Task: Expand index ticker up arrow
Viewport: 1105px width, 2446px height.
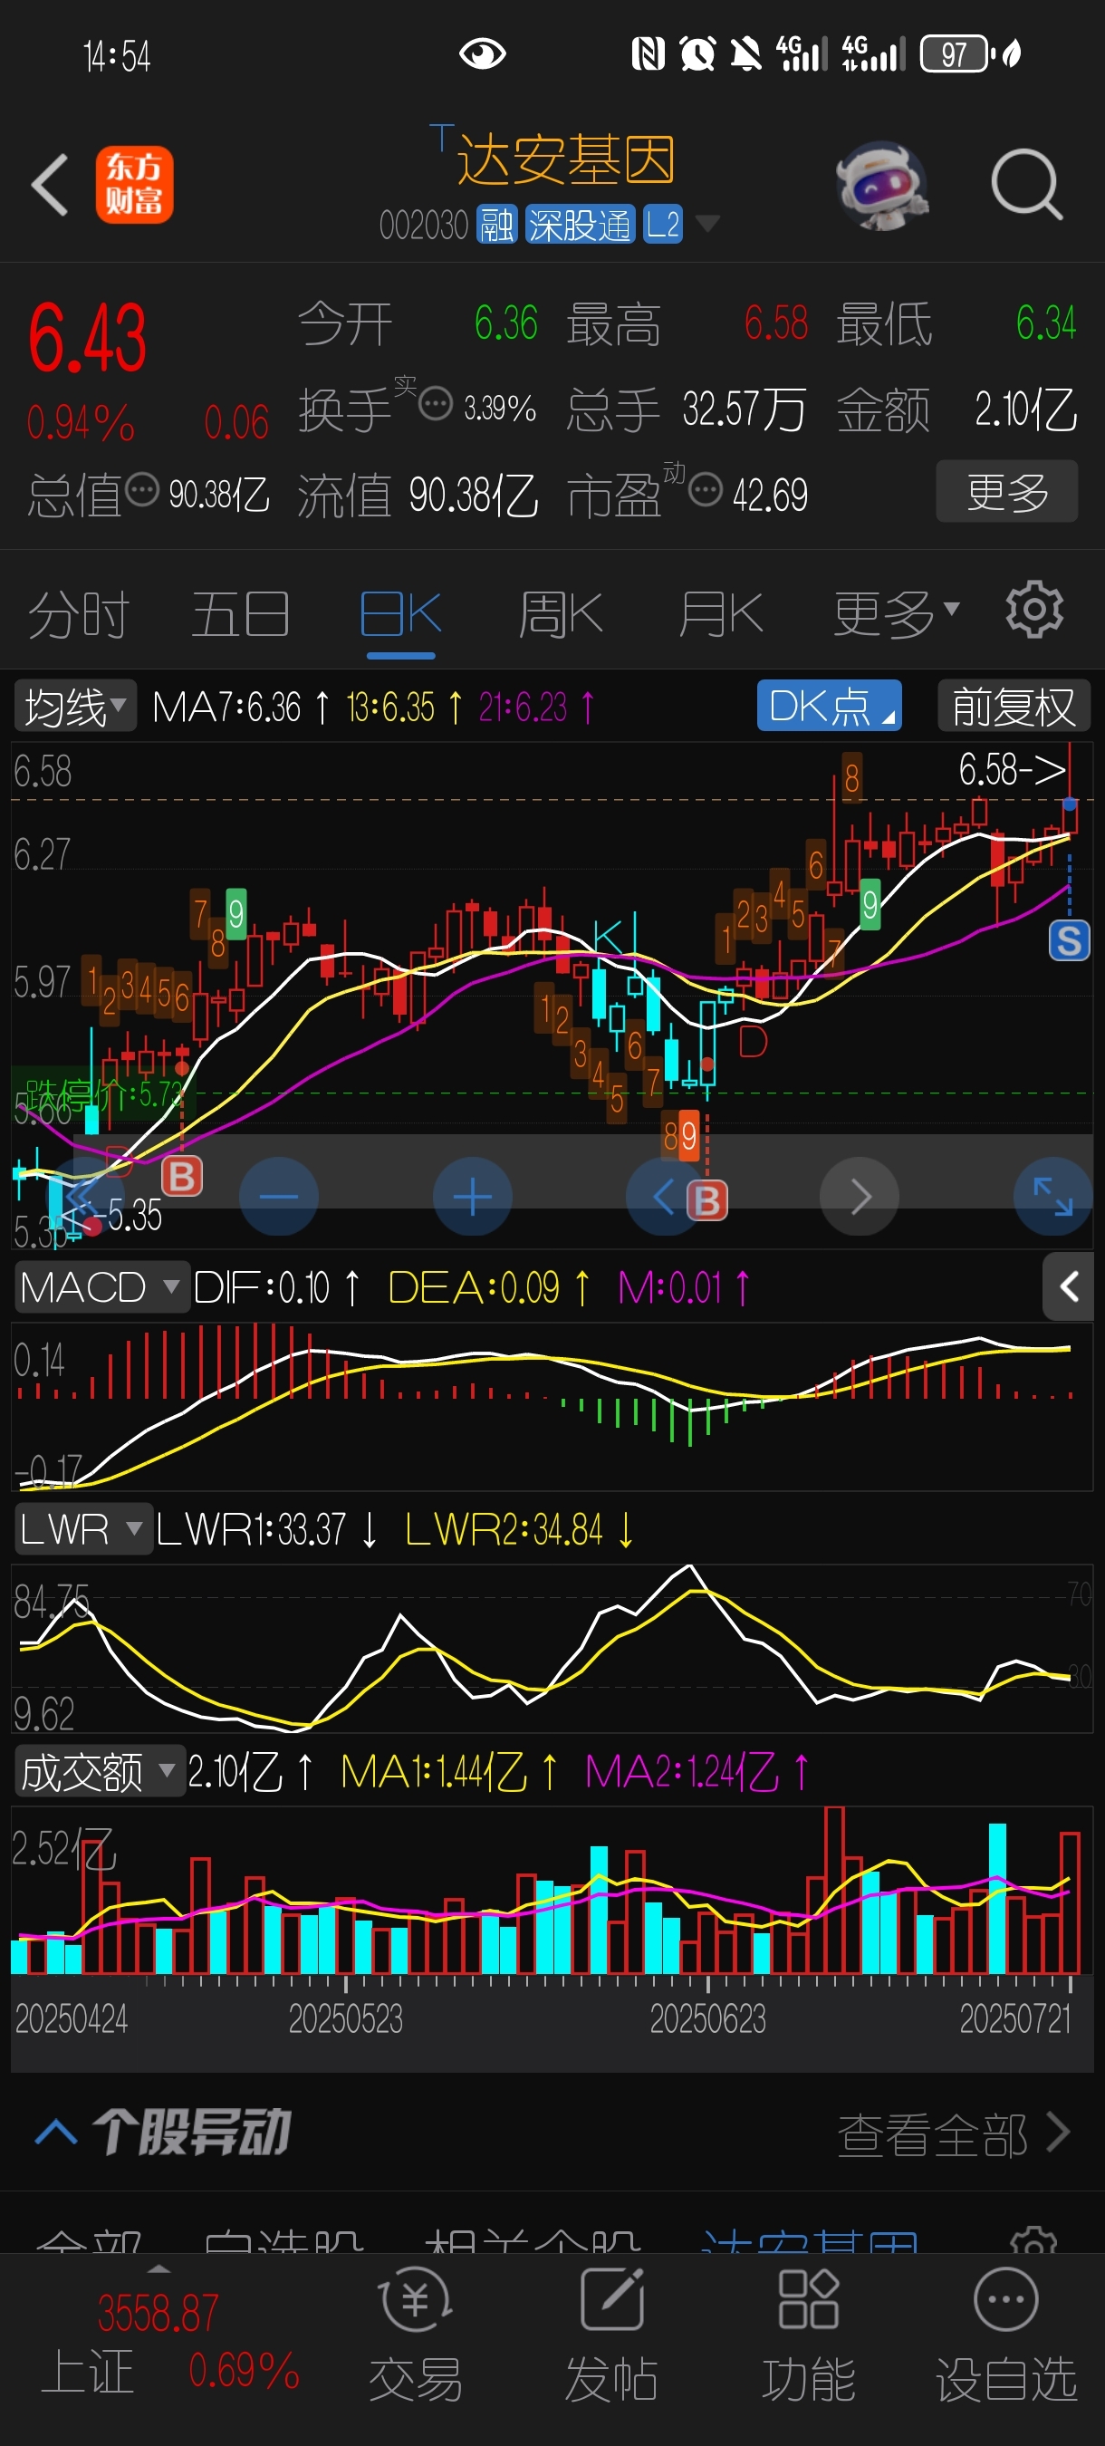Action: 159,2268
